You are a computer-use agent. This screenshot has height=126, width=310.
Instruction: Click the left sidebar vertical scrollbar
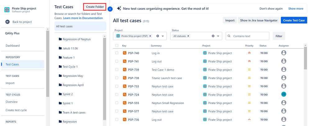48,63
